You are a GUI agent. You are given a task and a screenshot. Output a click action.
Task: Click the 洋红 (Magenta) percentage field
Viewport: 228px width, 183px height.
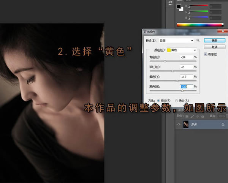tap(187, 67)
